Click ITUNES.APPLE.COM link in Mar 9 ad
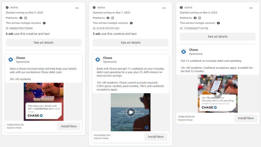The width and height of the screenshot is (261, 147). [15, 125]
